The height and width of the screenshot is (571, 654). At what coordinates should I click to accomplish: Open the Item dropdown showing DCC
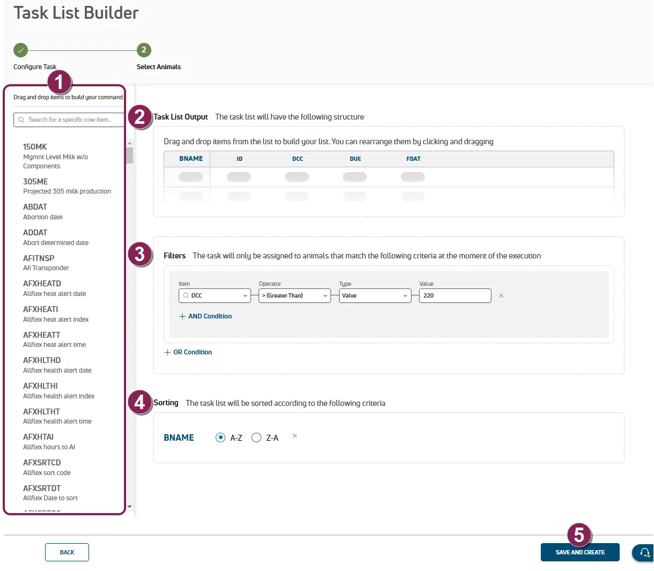tap(215, 295)
